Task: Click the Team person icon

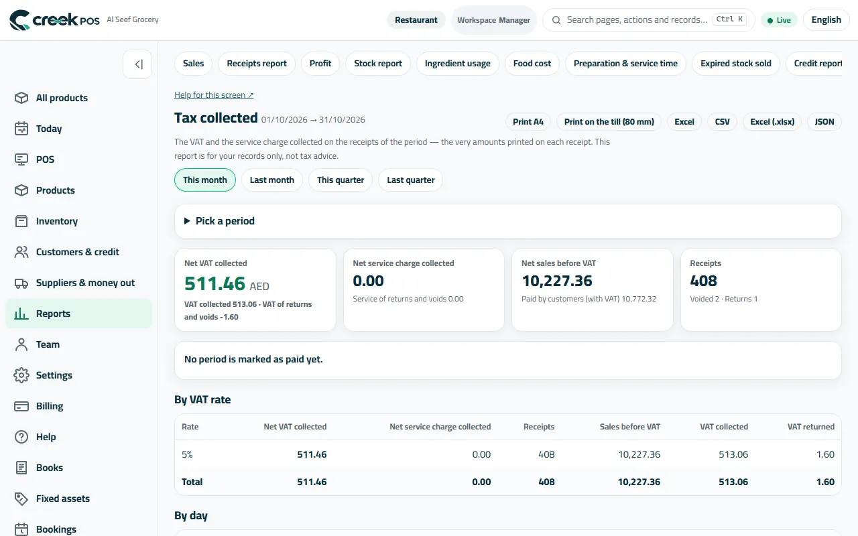Action: 21,344
